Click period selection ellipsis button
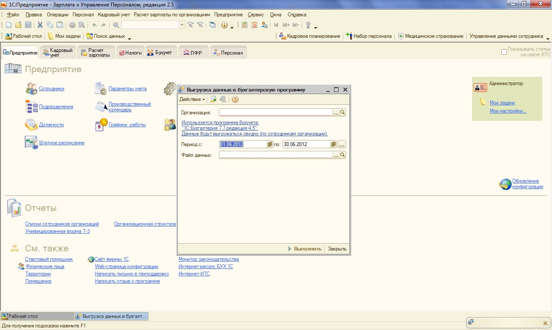 tap(342, 144)
